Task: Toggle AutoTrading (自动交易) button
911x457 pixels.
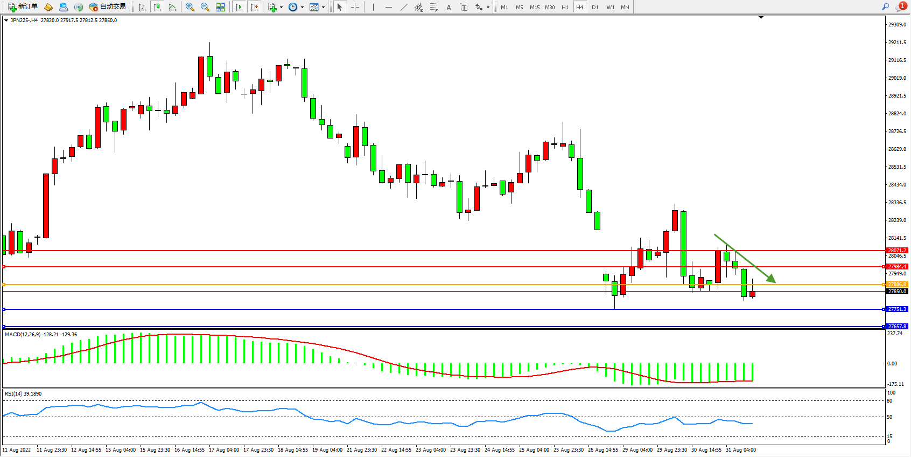Action: (108, 7)
